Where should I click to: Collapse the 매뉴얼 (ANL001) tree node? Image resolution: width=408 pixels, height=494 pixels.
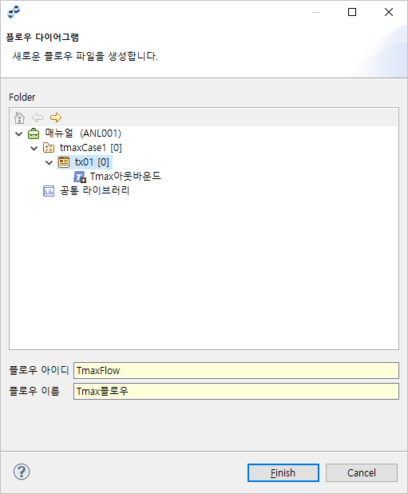click(19, 134)
